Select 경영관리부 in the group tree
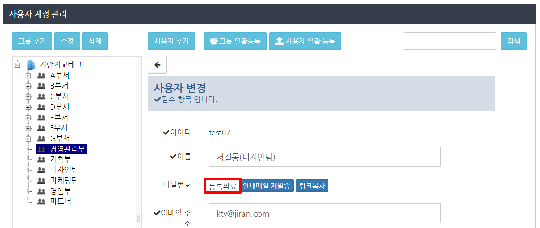540x228 pixels. point(68,149)
